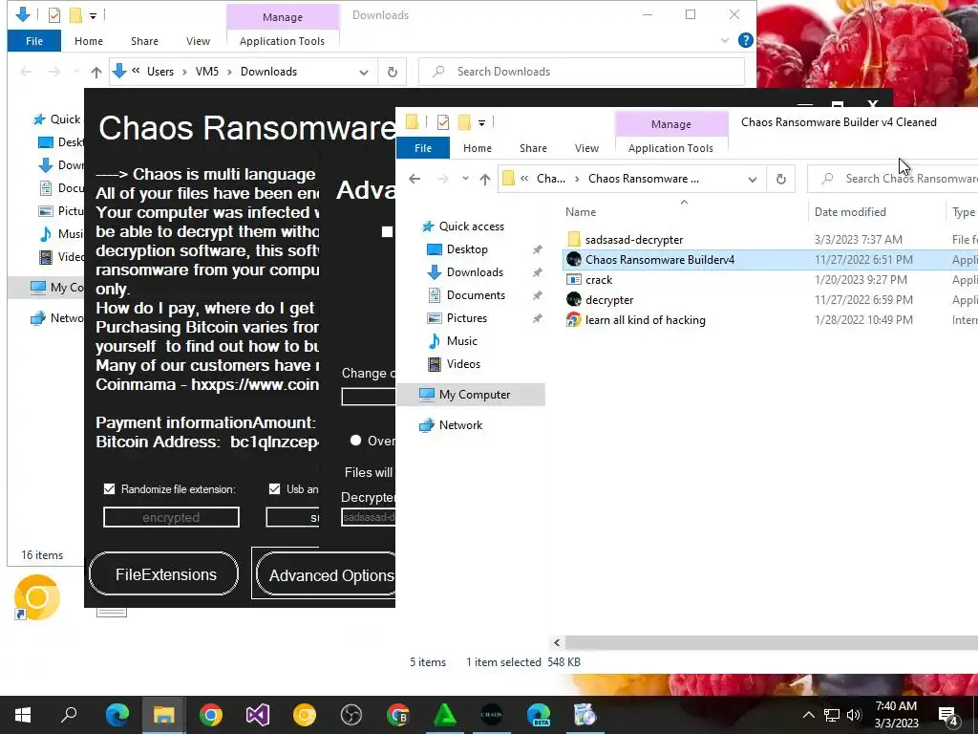Open Microsoft Edge from the taskbar
Screen dimensions: 978x734
[x=117, y=715]
